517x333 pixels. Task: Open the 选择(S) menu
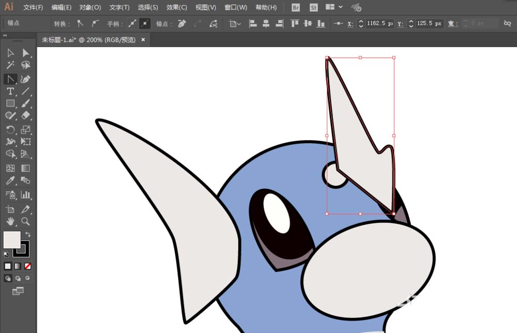148,7
